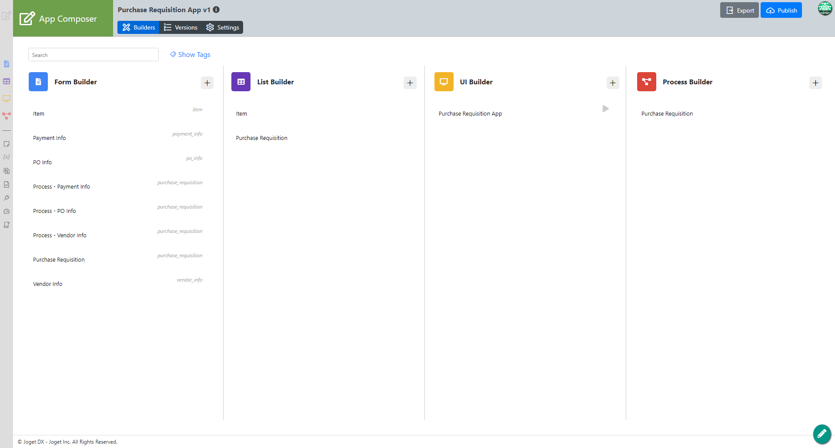835x448 pixels.
Task: Click the Show Tags link
Action: click(x=190, y=55)
